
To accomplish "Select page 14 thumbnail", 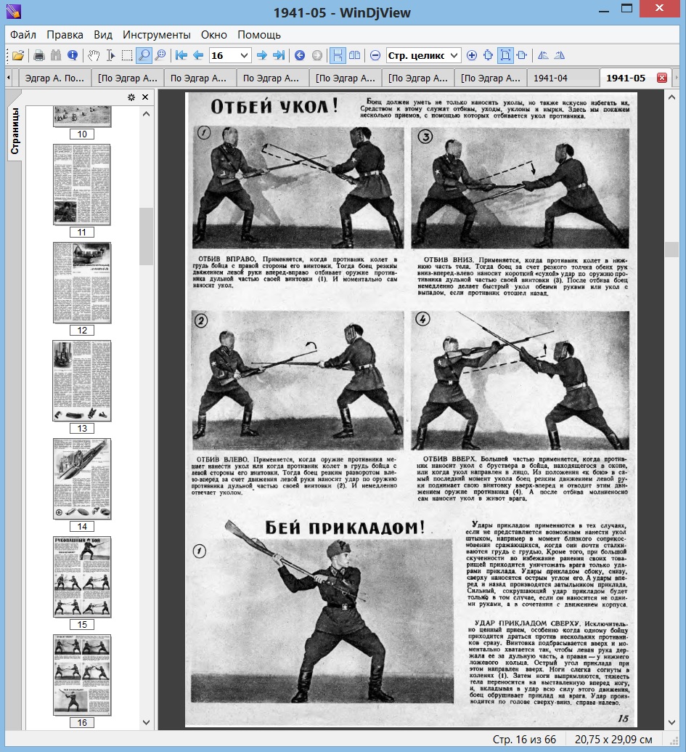I will click(82, 479).
